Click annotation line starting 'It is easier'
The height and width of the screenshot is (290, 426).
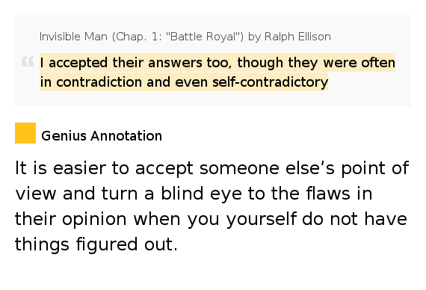coord(212,168)
